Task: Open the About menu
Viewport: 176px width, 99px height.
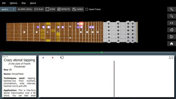Action: [33, 3]
